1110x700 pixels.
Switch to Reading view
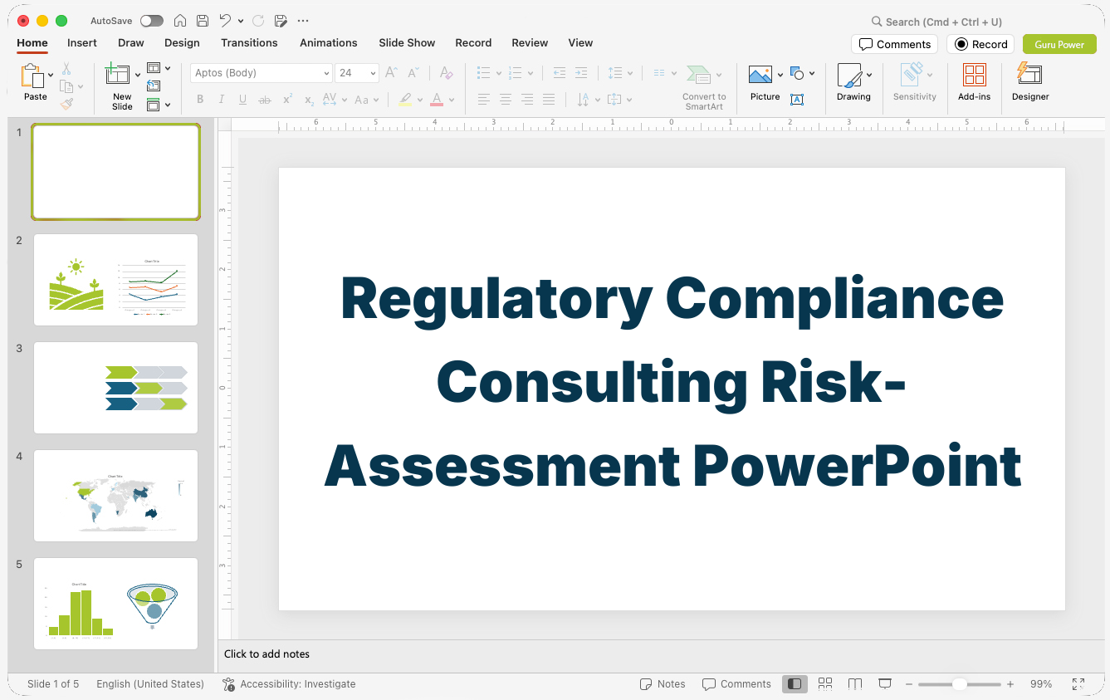(855, 684)
